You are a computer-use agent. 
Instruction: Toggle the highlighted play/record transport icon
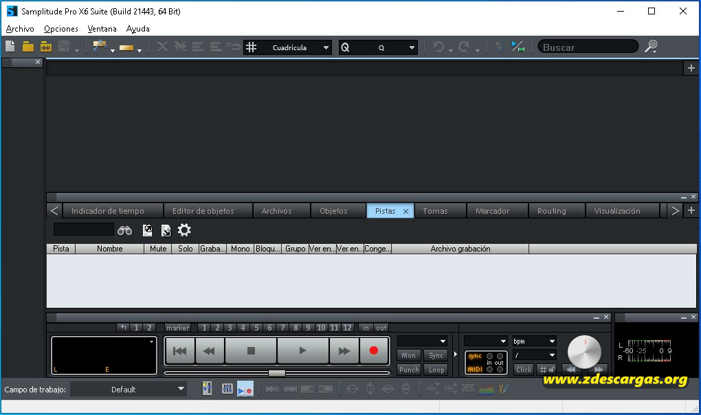245,389
